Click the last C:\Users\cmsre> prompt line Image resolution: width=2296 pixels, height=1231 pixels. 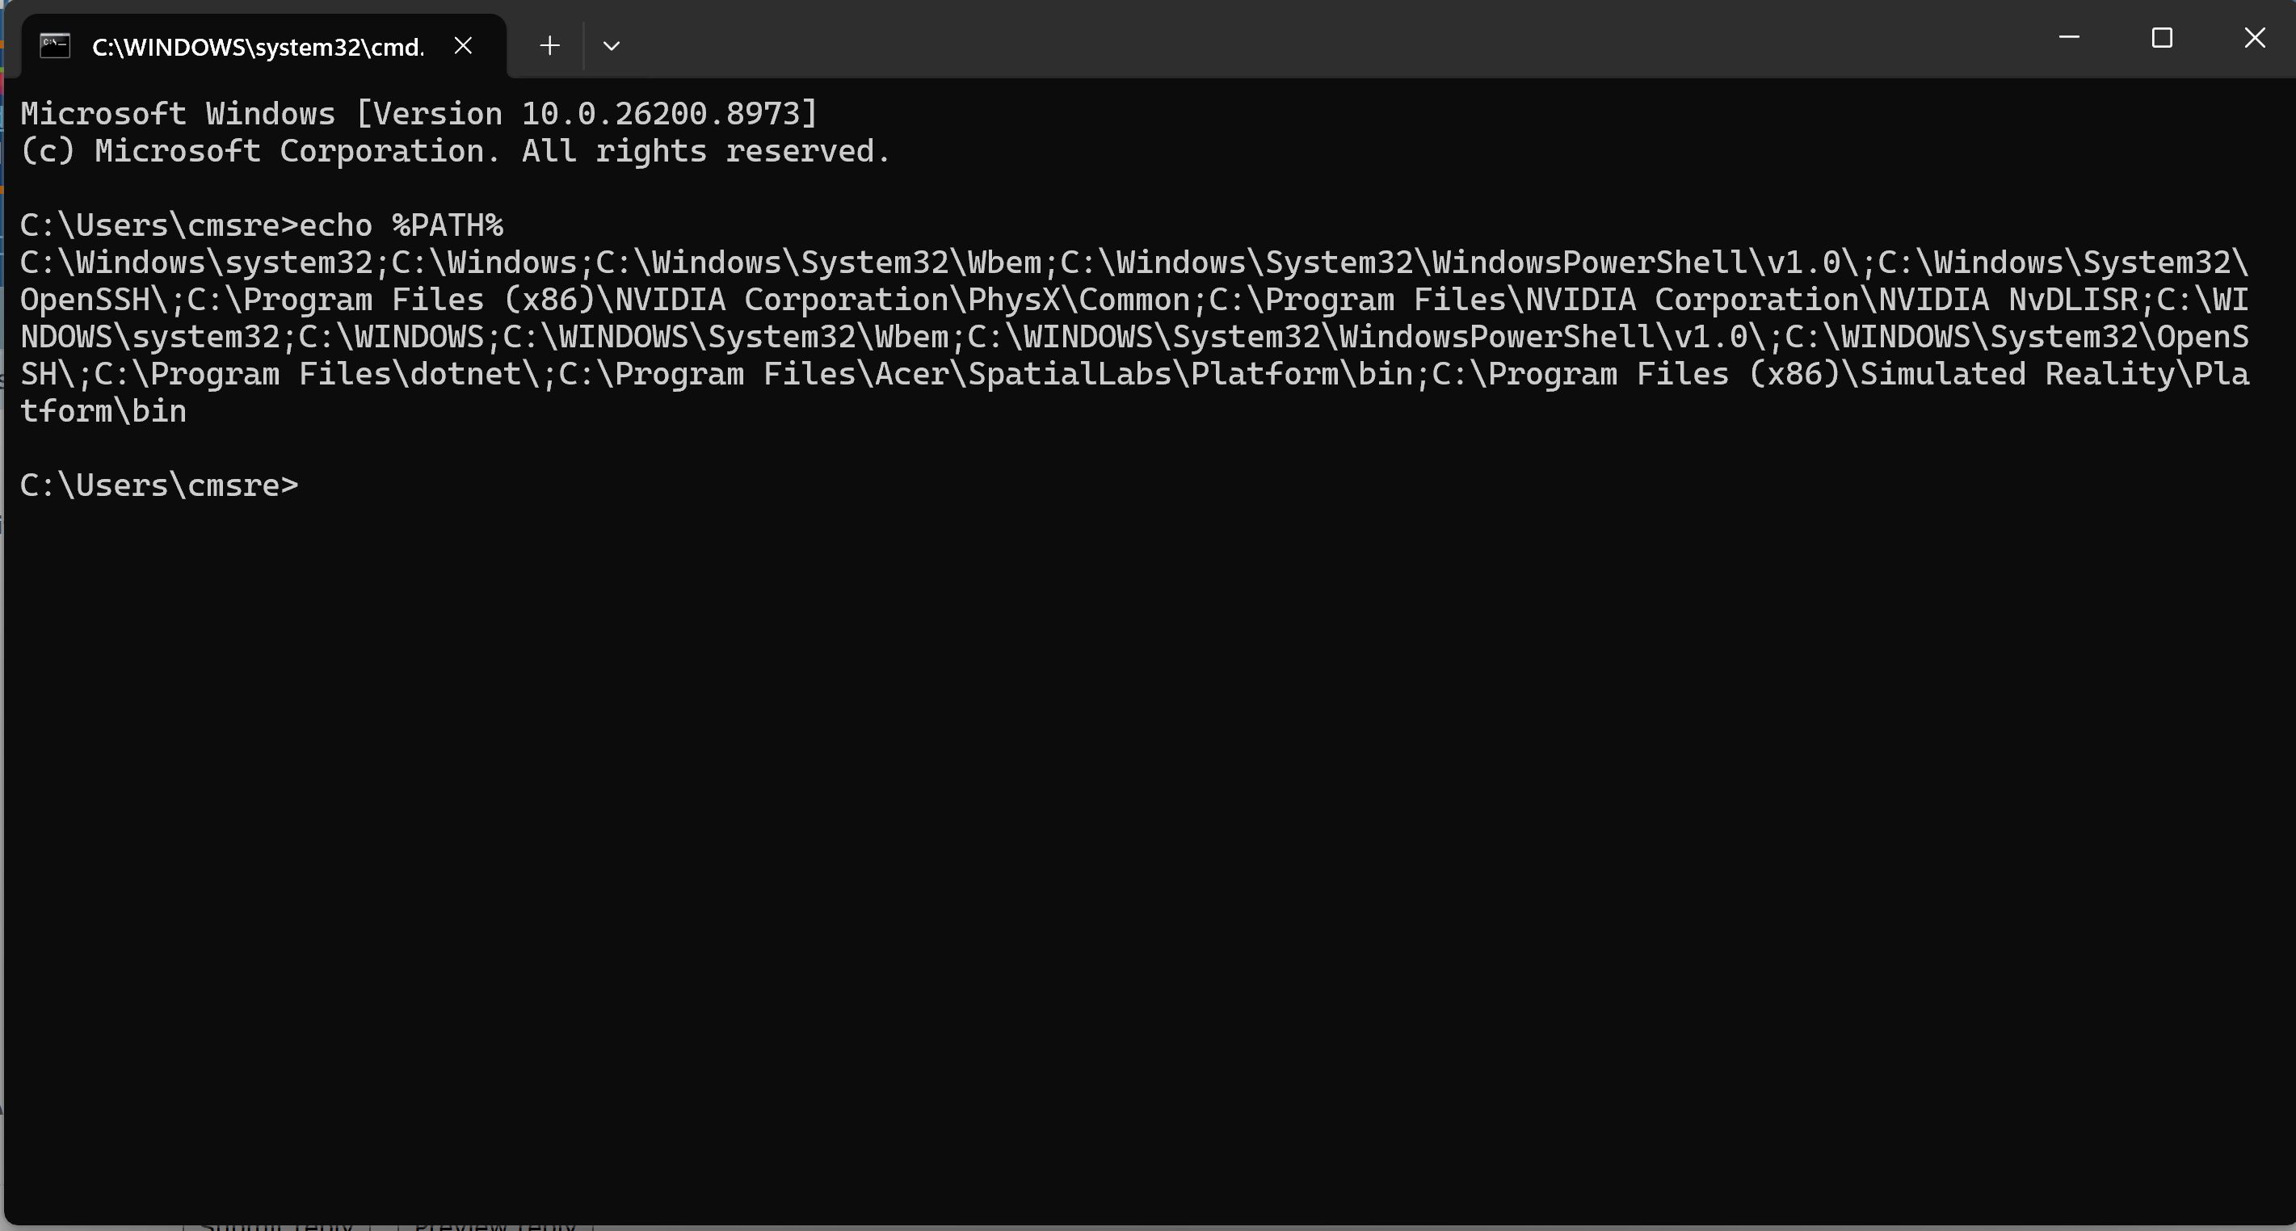pos(159,485)
